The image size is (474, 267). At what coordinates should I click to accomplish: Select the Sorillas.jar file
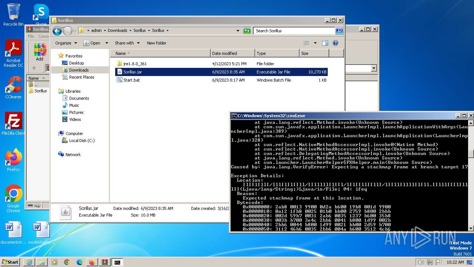coord(221,72)
